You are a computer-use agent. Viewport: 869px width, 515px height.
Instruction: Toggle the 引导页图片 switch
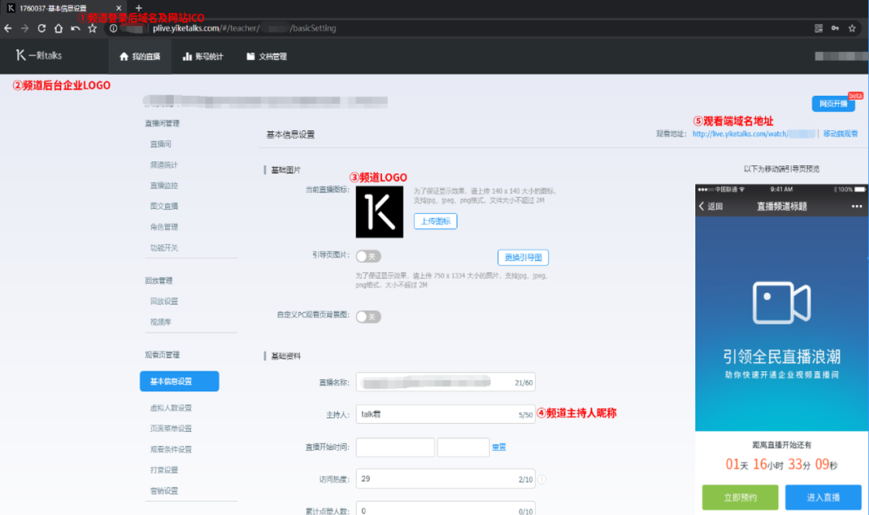click(368, 257)
